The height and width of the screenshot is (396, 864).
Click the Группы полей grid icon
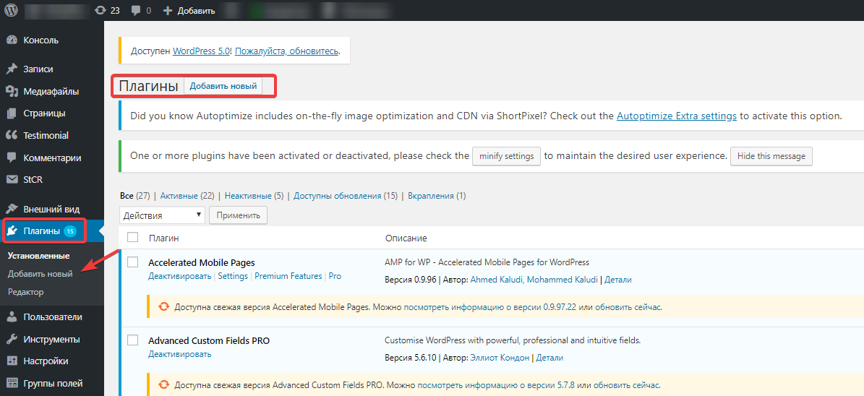click(x=12, y=383)
